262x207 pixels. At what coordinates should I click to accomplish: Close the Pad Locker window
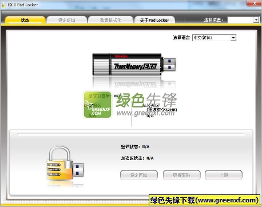click(254, 3)
